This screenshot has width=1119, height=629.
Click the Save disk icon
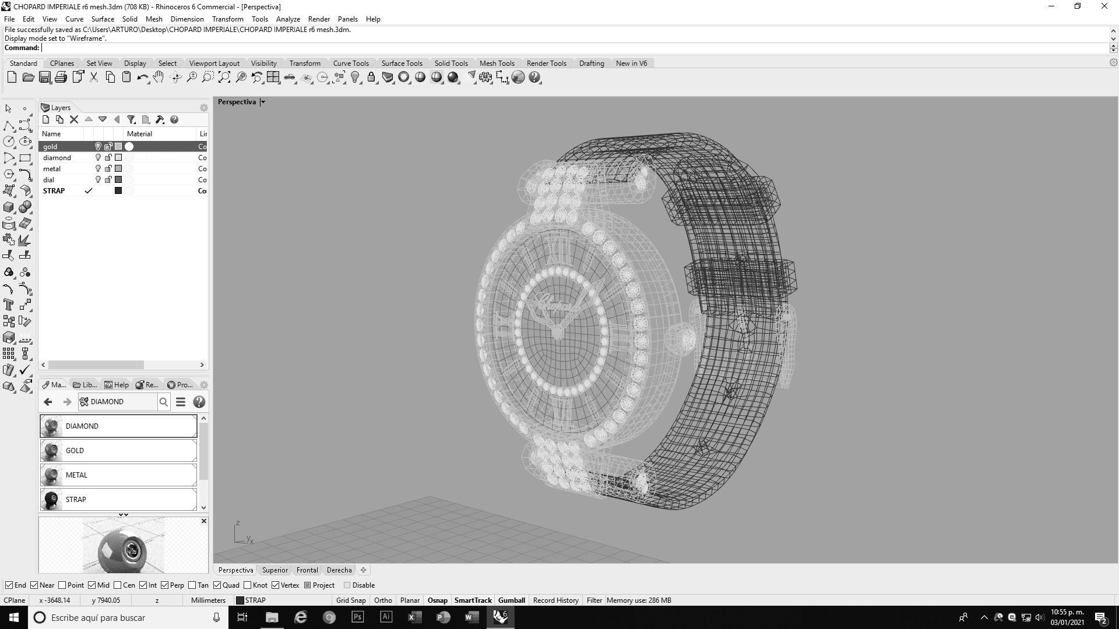click(x=44, y=77)
